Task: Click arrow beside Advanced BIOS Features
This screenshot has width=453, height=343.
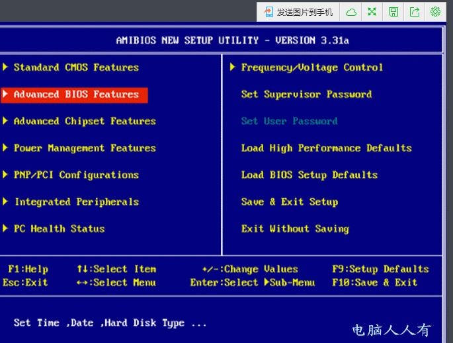Action: click(5, 94)
